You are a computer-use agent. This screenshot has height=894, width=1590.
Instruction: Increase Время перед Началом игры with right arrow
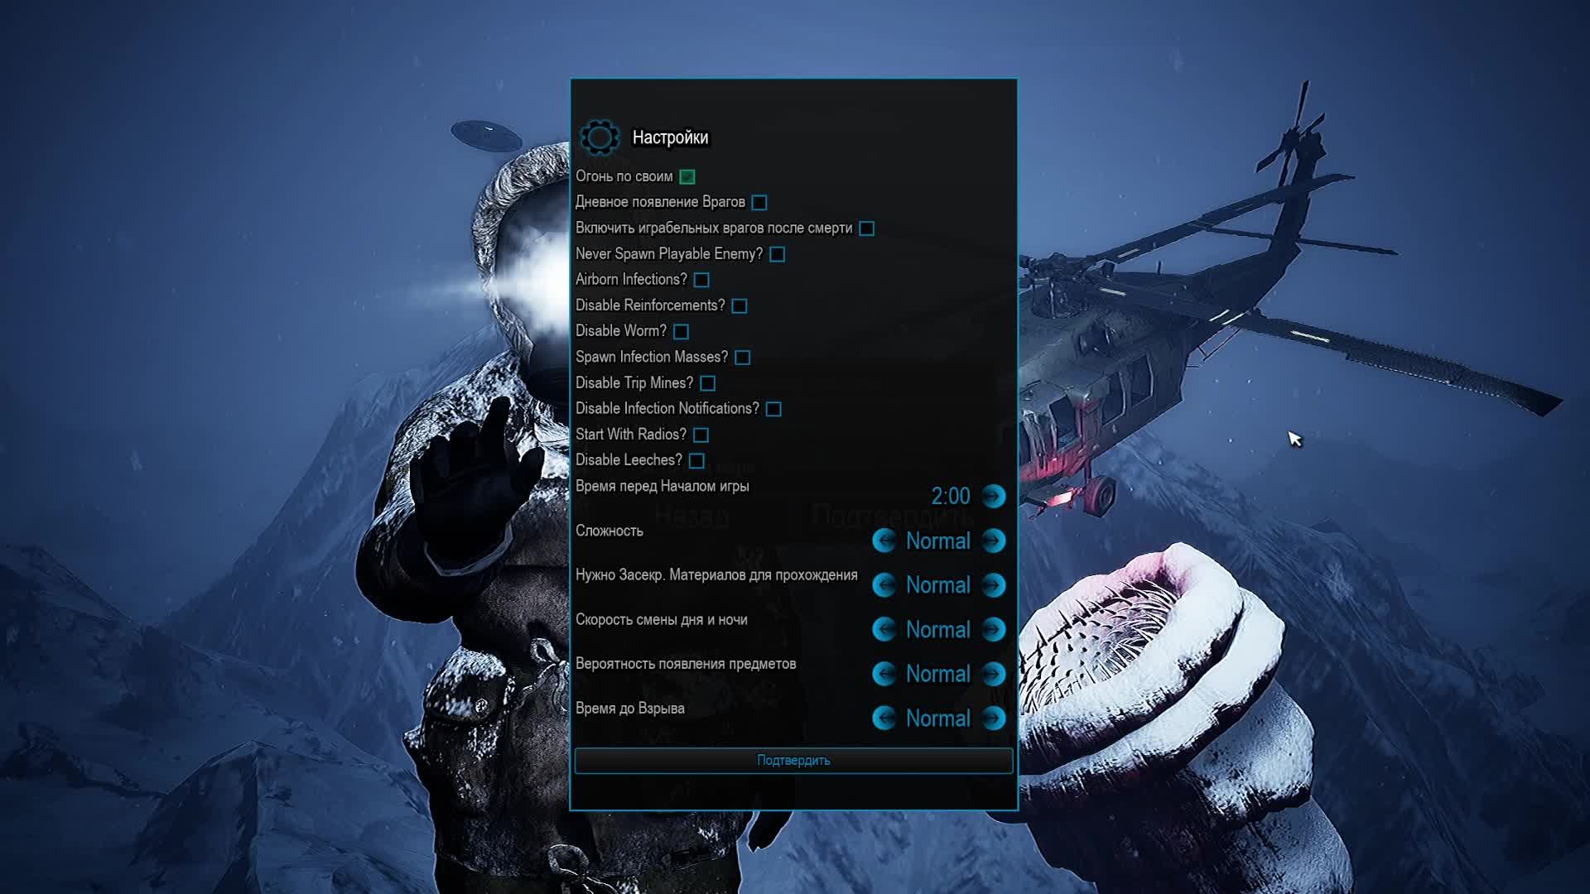click(x=993, y=496)
